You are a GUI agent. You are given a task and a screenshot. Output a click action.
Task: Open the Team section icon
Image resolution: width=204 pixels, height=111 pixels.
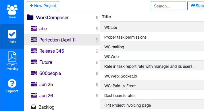tap(12, 10)
